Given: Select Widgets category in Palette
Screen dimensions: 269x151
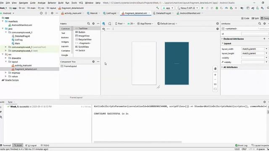Looking at the screenshot, I should tap(65, 42).
